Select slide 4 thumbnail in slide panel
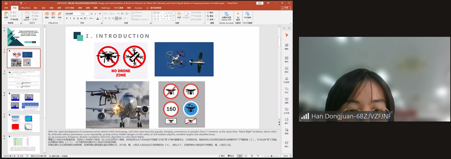 click(x=24, y=101)
